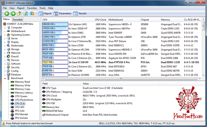Click the FPU Julia icon
207x127 pixels.
(12, 111)
